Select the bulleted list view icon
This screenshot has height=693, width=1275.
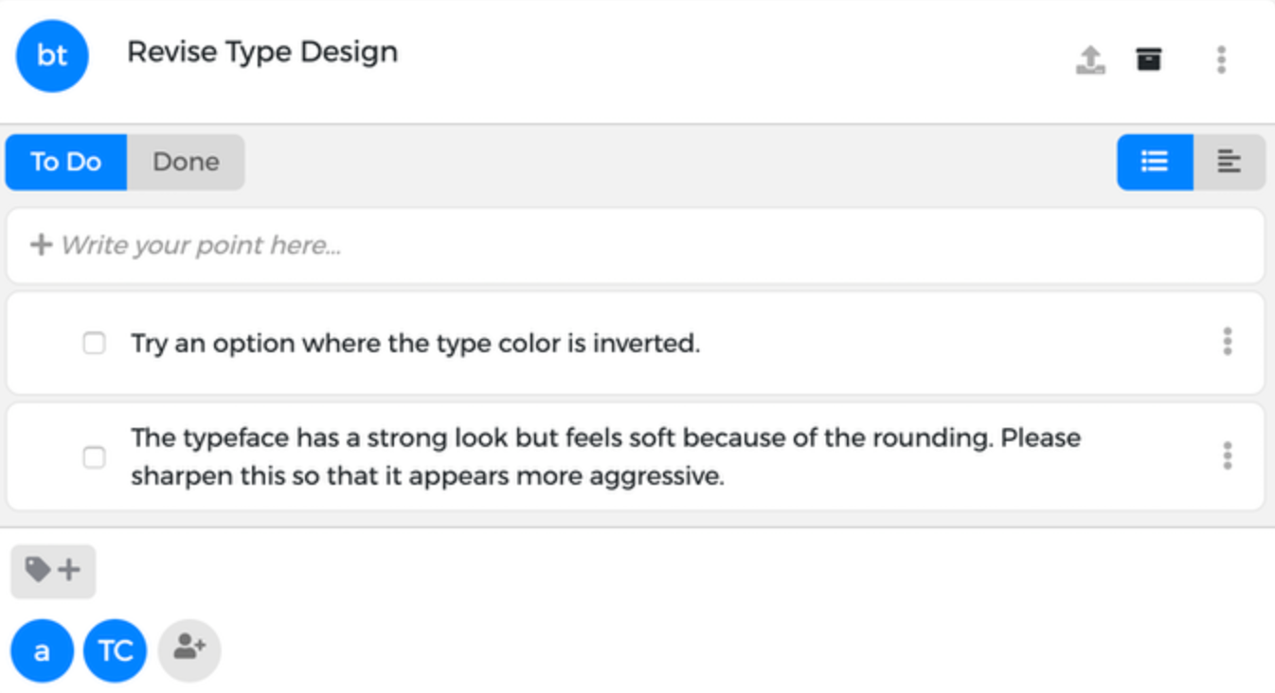1154,162
